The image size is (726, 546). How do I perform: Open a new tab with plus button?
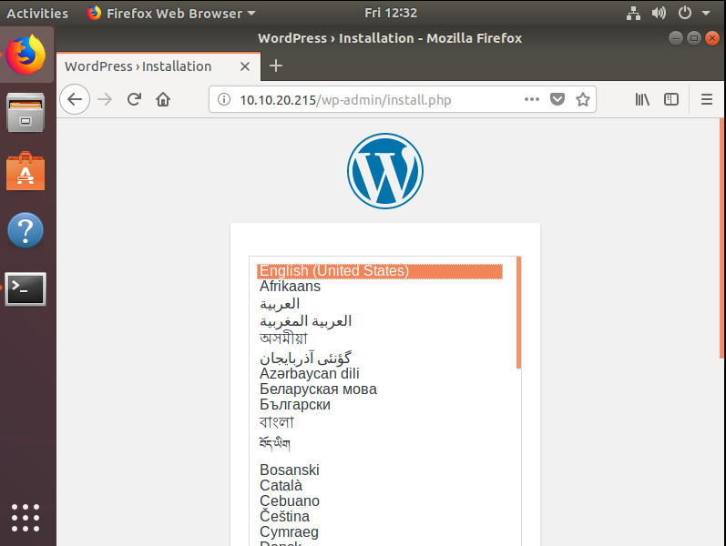[x=276, y=66]
